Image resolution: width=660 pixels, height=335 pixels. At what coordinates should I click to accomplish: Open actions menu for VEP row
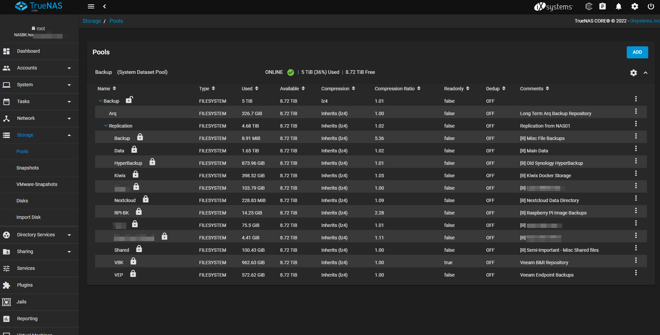(x=636, y=273)
